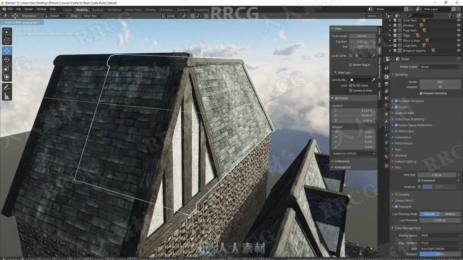Open the Render menu
This screenshot has width=463, height=260.
[29, 9]
